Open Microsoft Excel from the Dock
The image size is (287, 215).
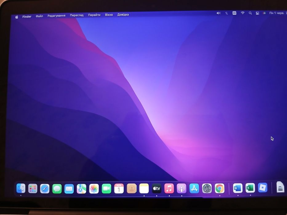(250, 188)
